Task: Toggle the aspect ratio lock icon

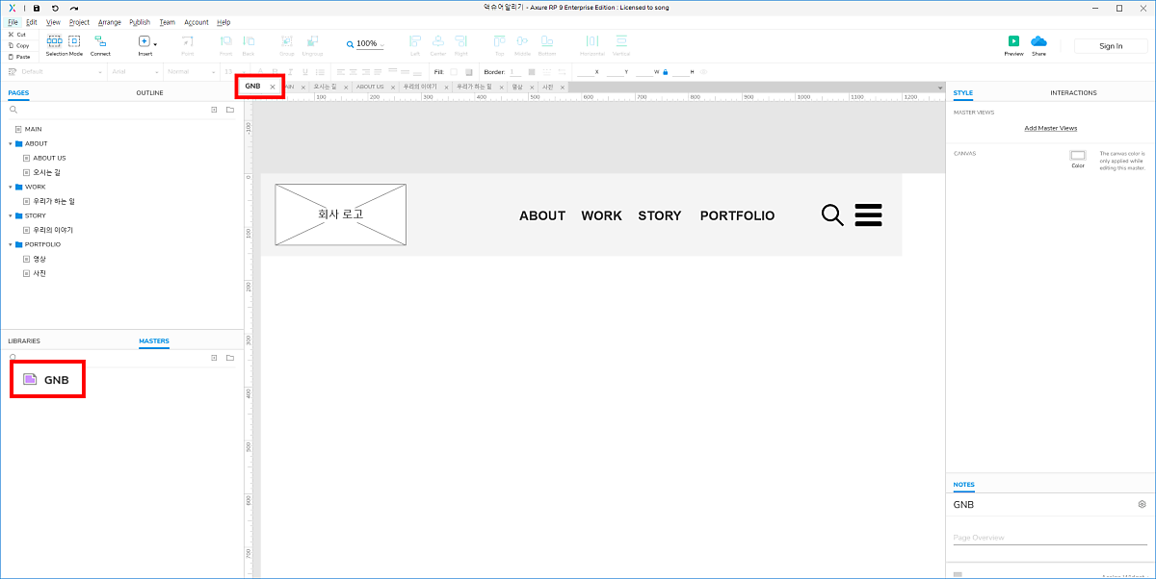Action: click(665, 72)
